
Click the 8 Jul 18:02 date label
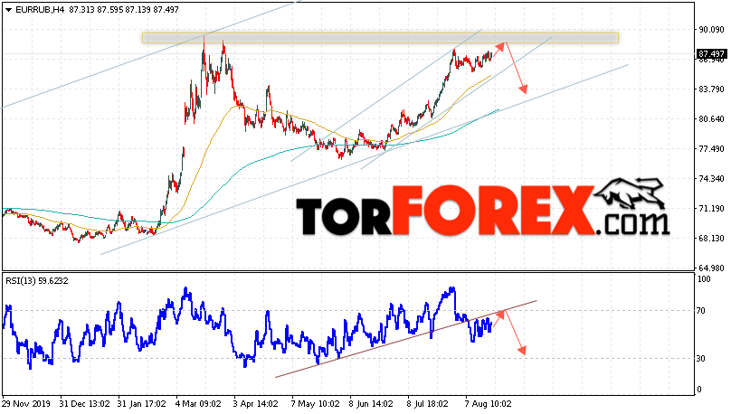coord(428,404)
